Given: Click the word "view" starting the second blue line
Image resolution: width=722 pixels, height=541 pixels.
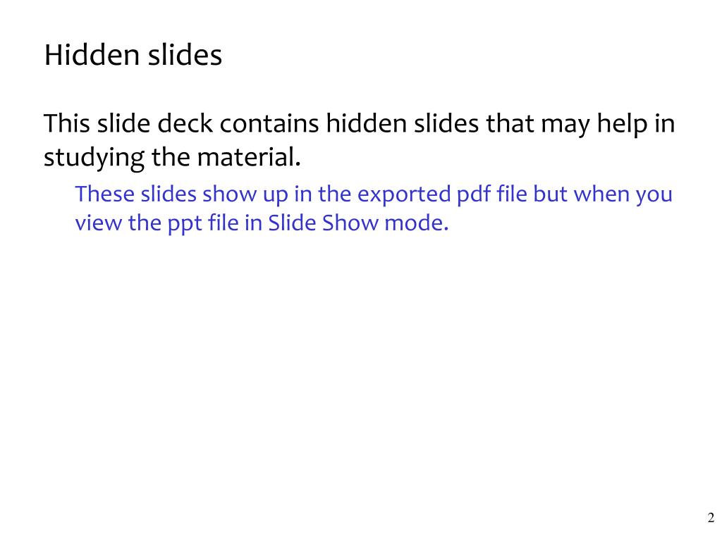Looking at the screenshot, I should (x=99, y=223).
